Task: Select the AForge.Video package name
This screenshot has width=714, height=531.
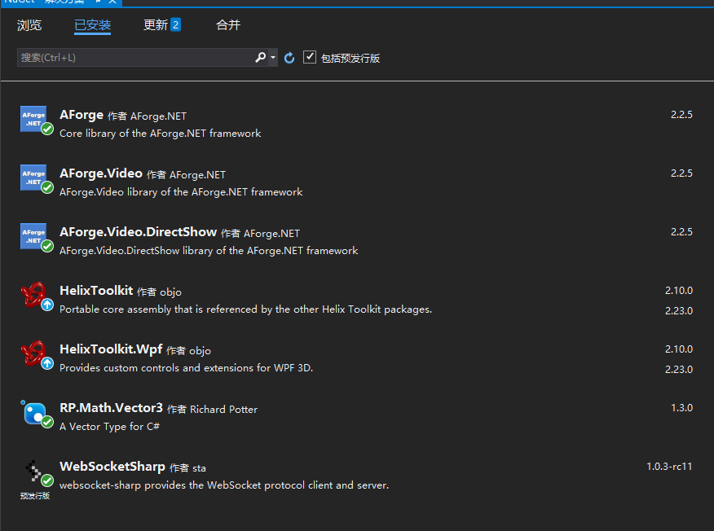Action: pos(101,173)
